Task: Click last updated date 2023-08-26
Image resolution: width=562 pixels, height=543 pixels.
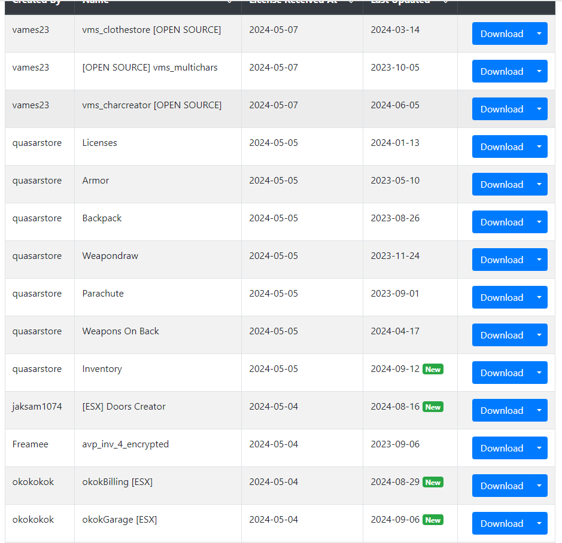Action: [x=395, y=218]
